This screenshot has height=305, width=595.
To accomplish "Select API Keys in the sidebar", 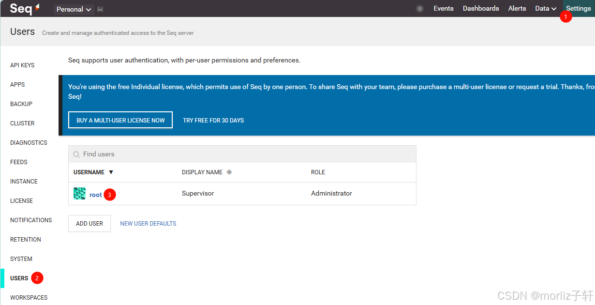I will [22, 65].
